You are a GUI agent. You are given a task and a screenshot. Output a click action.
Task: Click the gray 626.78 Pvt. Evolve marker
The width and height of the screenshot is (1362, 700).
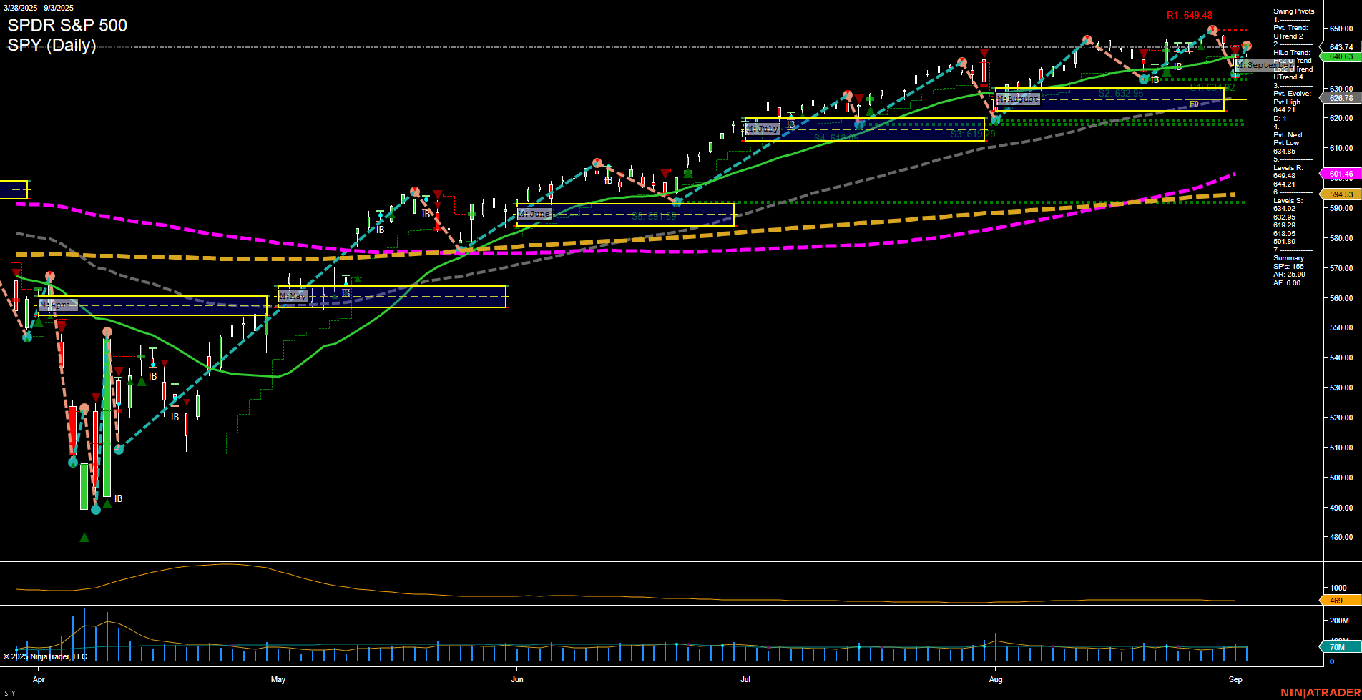(x=1341, y=98)
